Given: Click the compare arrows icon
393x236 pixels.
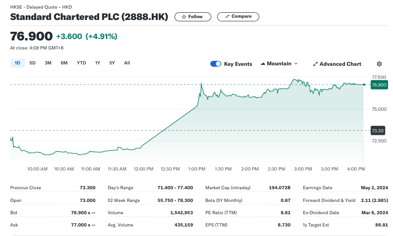Looking at the screenshot, I should (x=228, y=16).
